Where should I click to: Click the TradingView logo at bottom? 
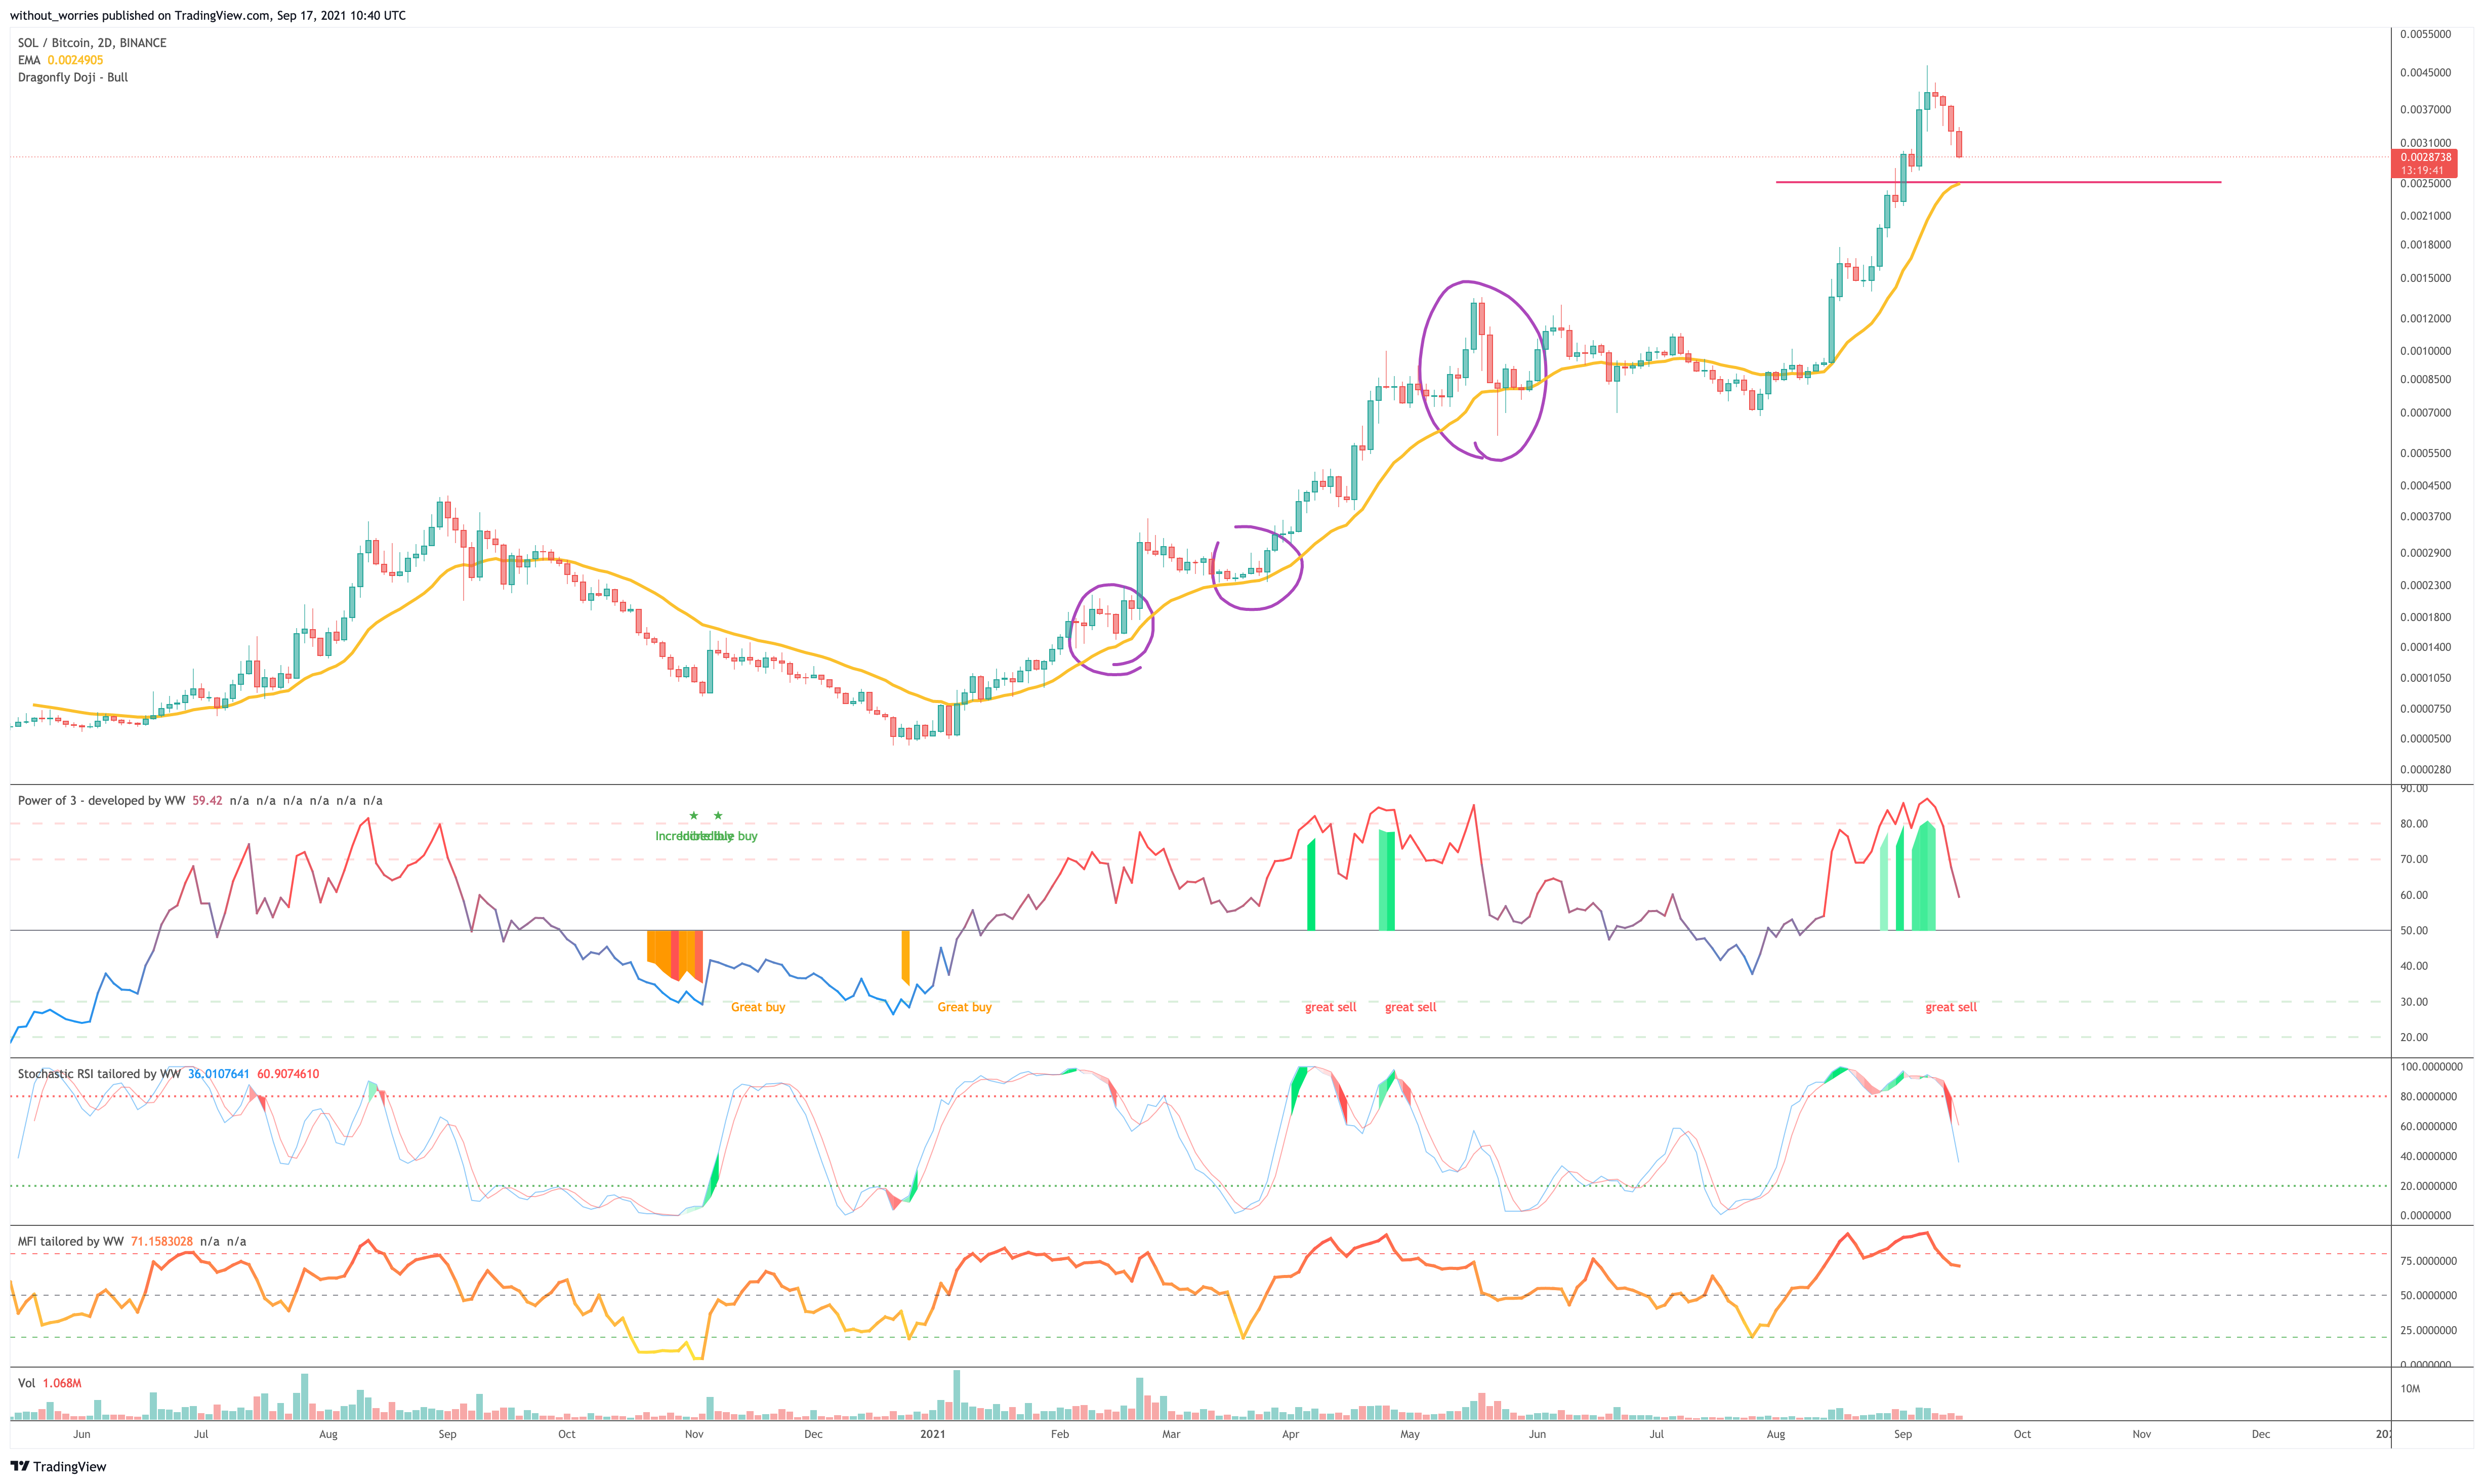click(x=58, y=1466)
